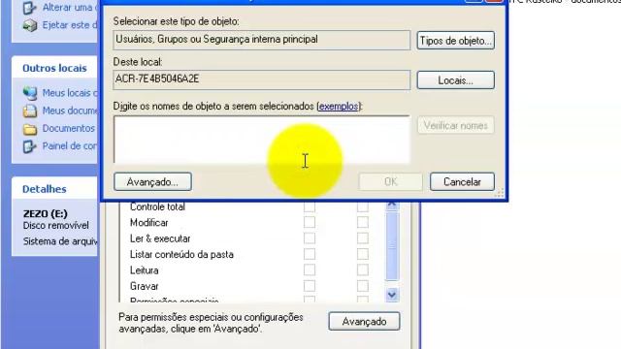Tick Permitir checkbox for Modificar
Screen dimensions: 621x349
click(x=310, y=222)
